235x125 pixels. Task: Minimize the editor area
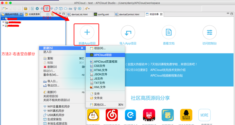(228, 14)
